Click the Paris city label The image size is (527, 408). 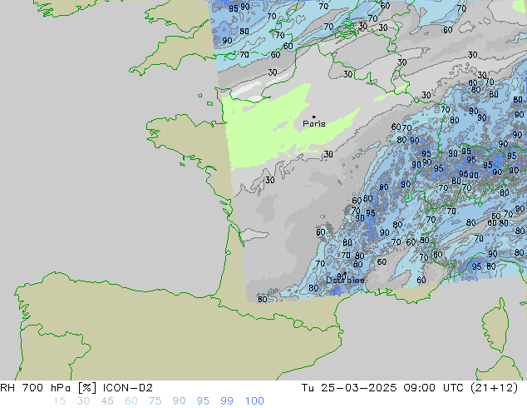tap(314, 124)
